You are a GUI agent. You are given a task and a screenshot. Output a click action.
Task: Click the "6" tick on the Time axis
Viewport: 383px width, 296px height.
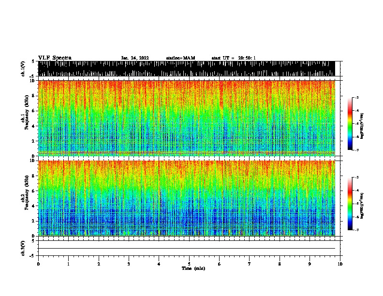[x=220, y=264]
